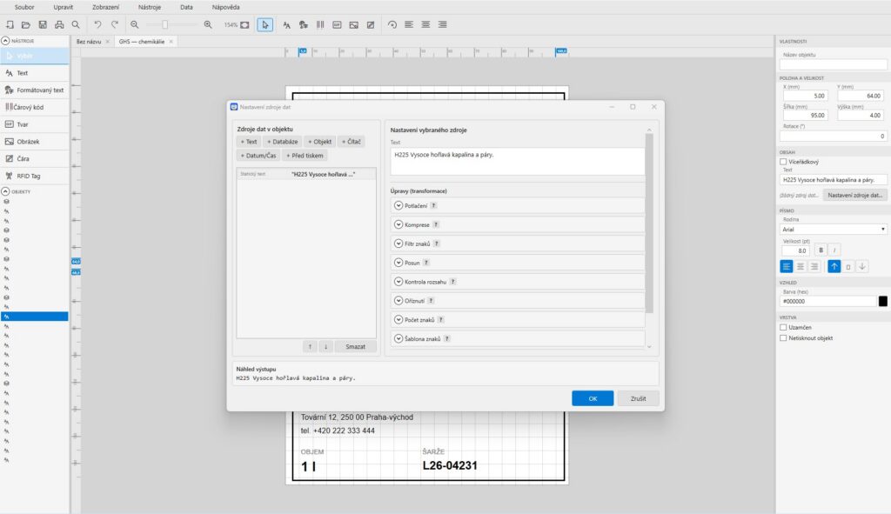
Task: Click the Align left icon in top toolbar
Action: 409,24
